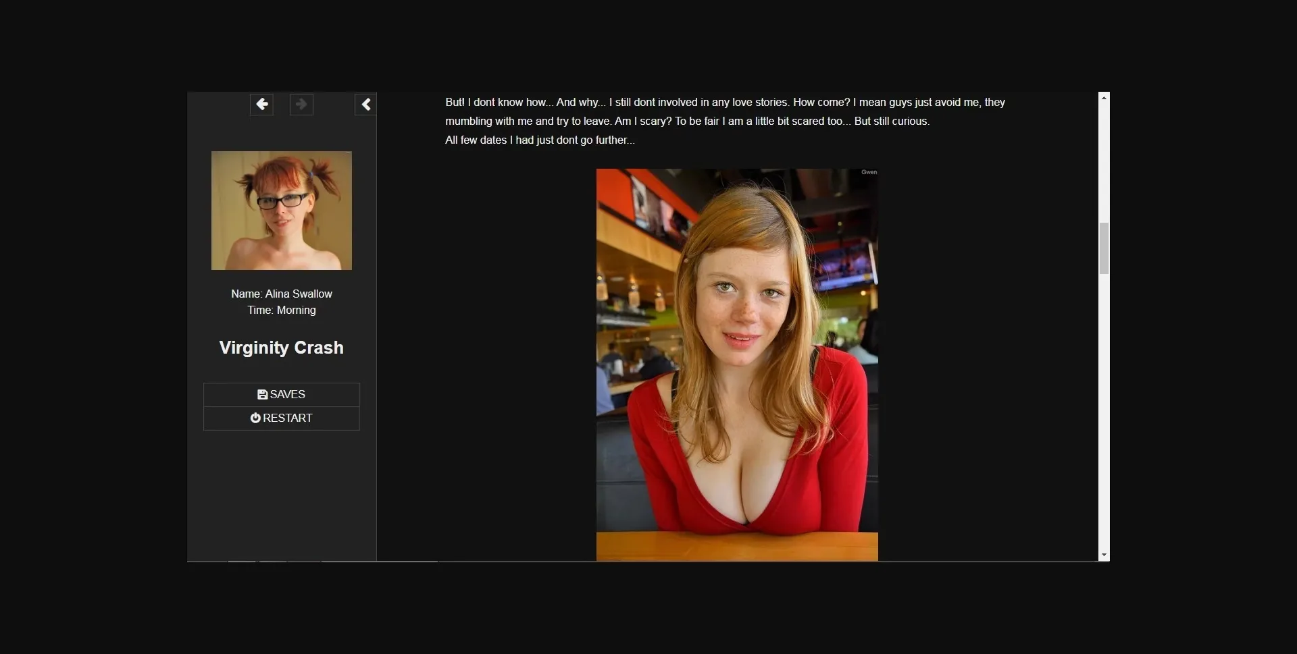Click the passage line starting "But! I dont know"
Viewport: 1297px width, 654px height.
[x=725, y=103]
